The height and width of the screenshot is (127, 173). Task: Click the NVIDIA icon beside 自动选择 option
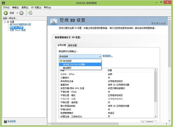pyautogui.click(x=61, y=61)
